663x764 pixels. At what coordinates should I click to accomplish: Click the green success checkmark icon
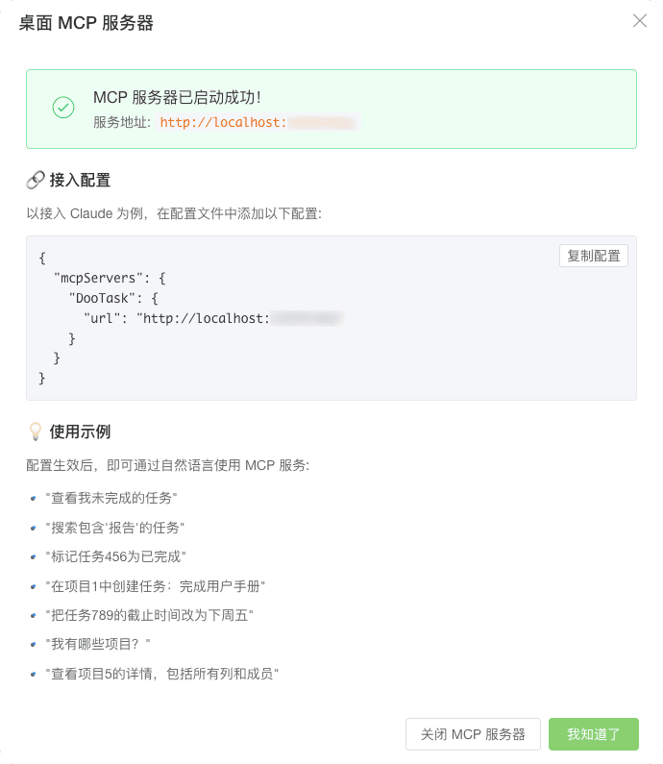tap(63, 108)
